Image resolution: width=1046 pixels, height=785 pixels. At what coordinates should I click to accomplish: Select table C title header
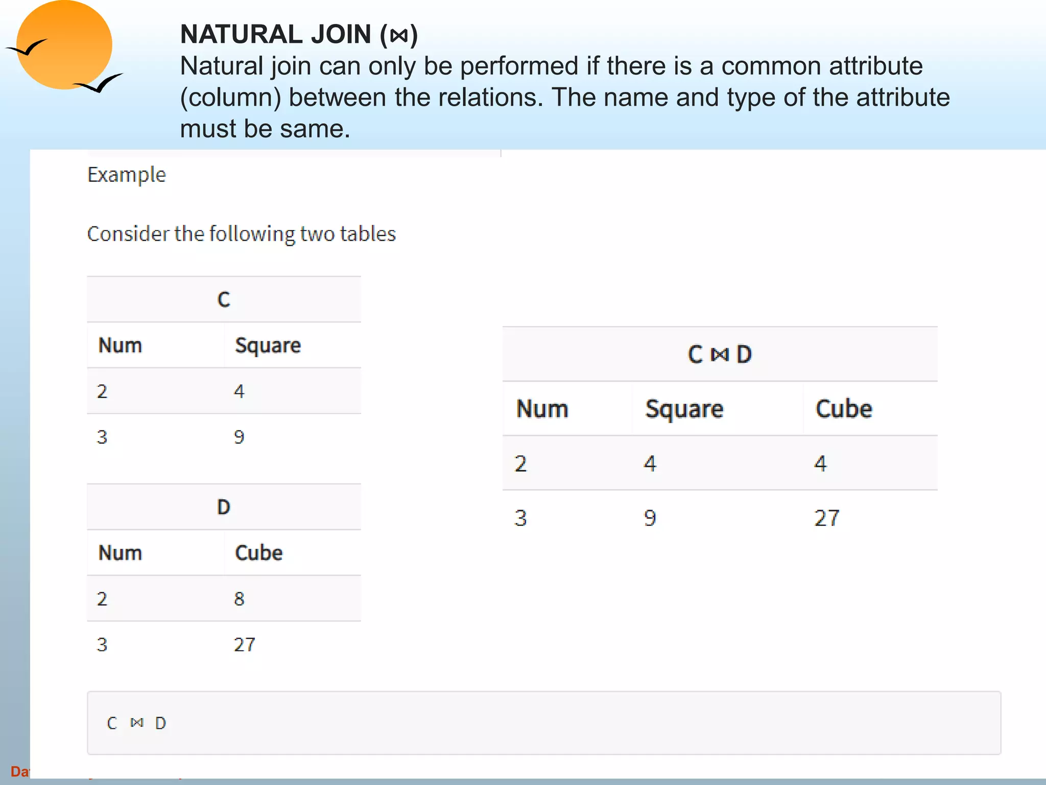(x=224, y=299)
